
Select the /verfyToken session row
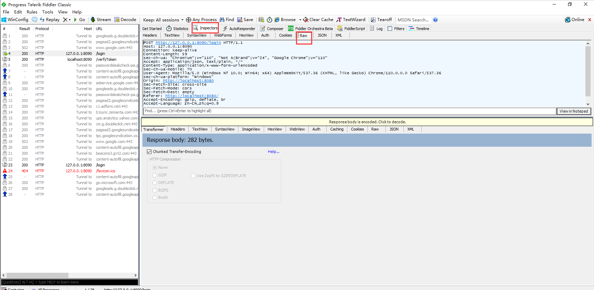tap(69, 59)
